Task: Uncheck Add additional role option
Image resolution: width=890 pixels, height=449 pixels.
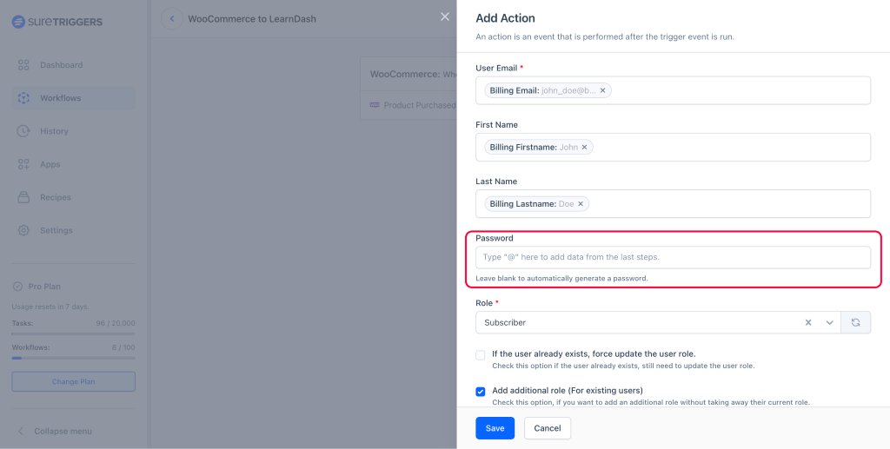Action: point(481,392)
